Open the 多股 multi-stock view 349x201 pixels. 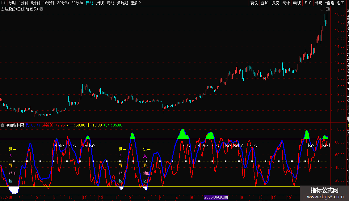(275, 3)
